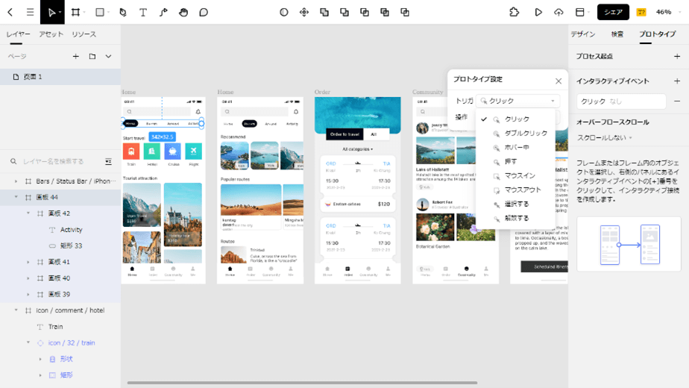Viewport: 689px width, 388px height.
Task: Select the Comment tool
Action: [x=204, y=13]
